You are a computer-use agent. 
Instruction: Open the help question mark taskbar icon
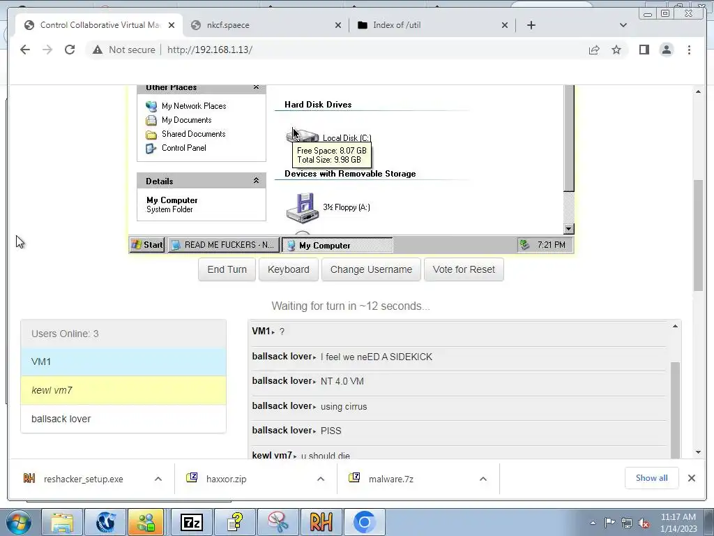tap(234, 522)
